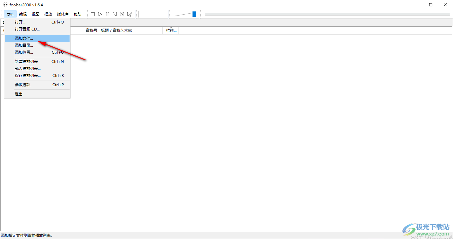Skip to next track icon

(x=122, y=14)
